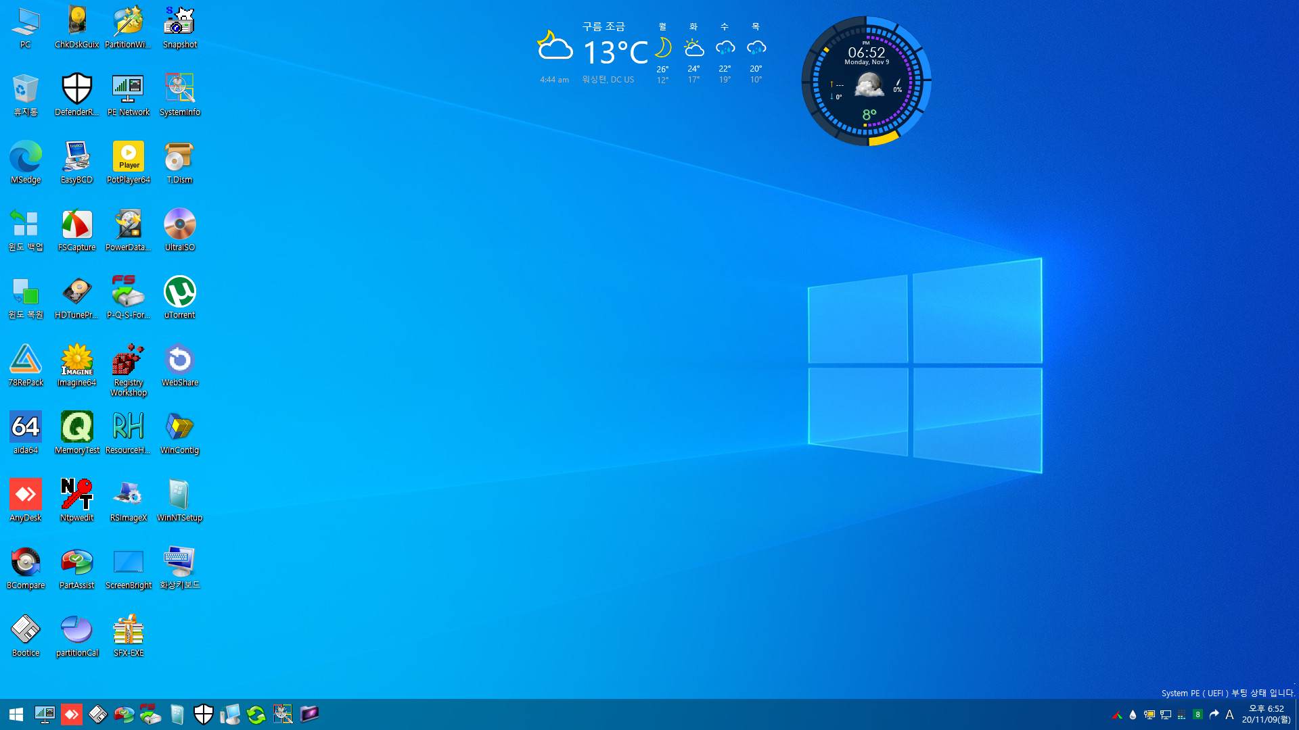Click the purple folder taskbar icon

point(309,714)
